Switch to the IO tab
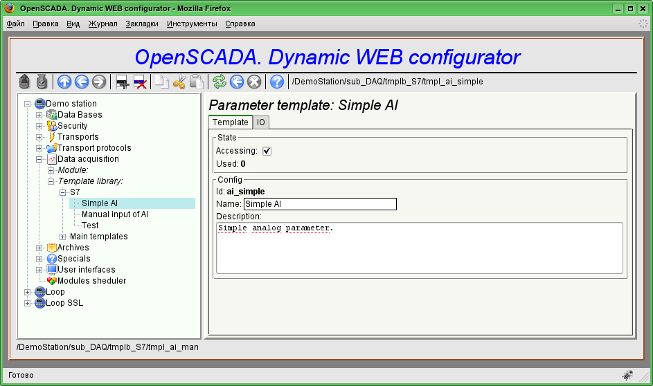The height and width of the screenshot is (386, 653). click(260, 122)
